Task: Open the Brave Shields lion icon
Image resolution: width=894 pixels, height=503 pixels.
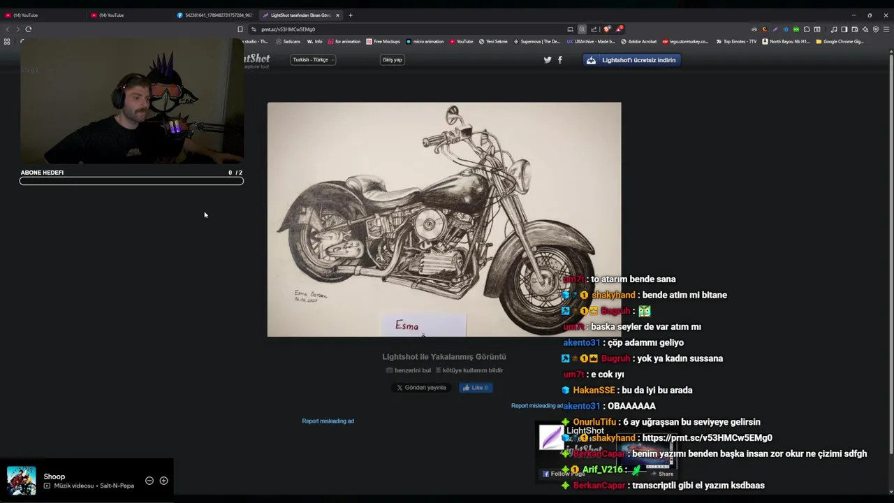Action: [607, 29]
